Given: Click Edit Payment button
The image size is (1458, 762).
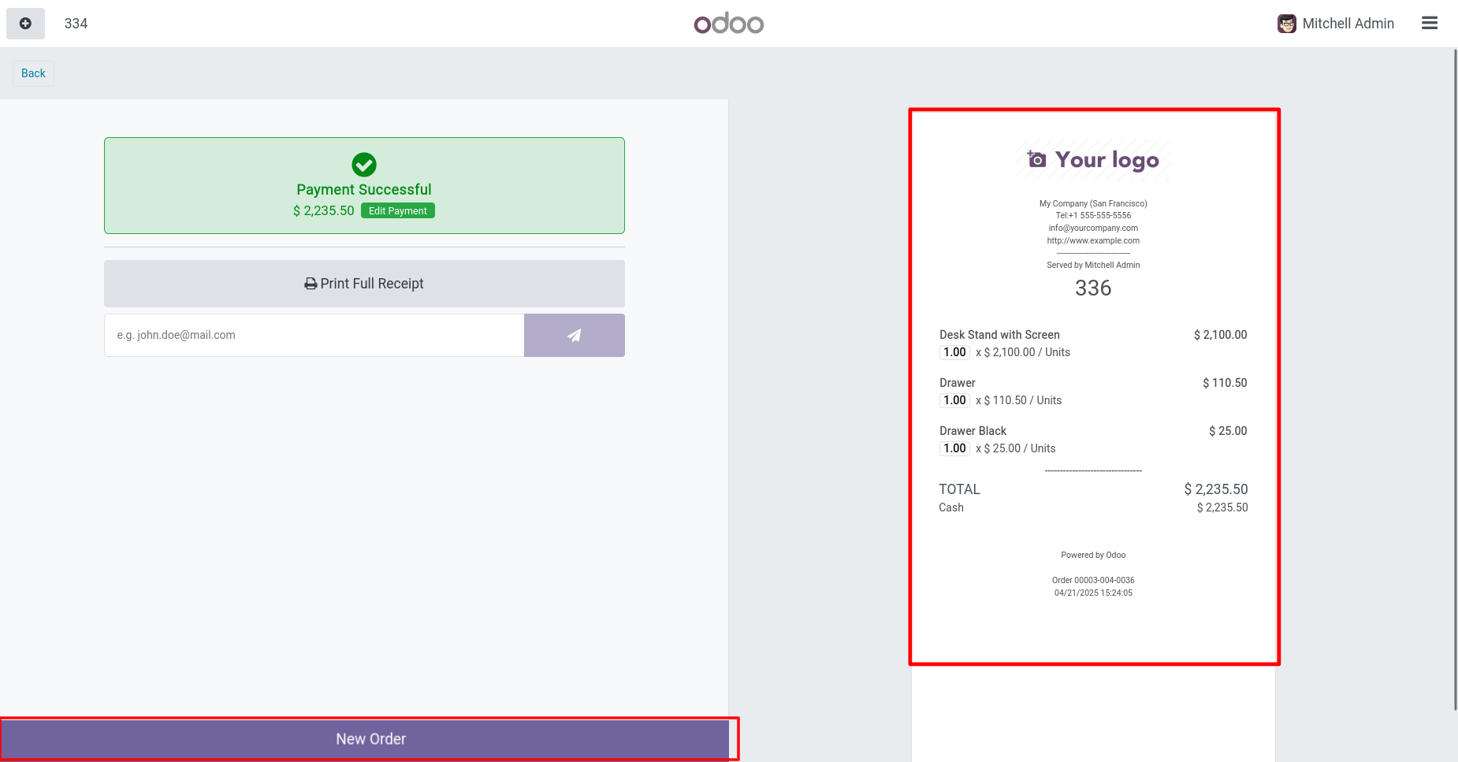Looking at the screenshot, I should point(398,210).
